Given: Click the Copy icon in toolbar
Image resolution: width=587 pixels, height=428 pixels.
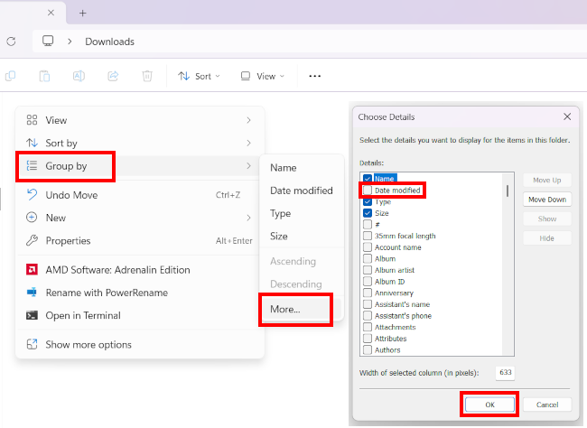Looking at the screenshot, I should click(x=11, y=76).
